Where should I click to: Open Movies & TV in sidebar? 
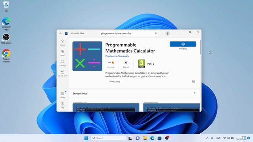point(62,74)
